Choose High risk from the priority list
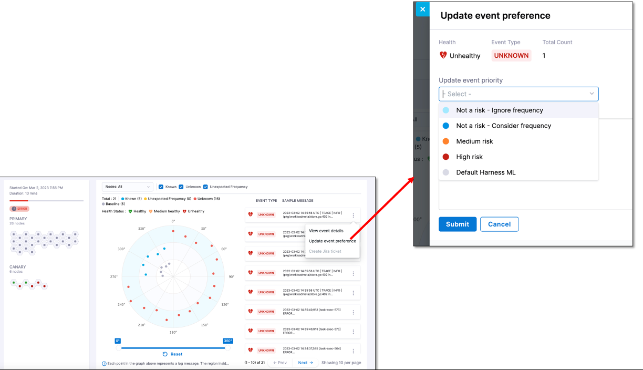The width and height of the screenshot is (643, 370). (x=469, y=157)
